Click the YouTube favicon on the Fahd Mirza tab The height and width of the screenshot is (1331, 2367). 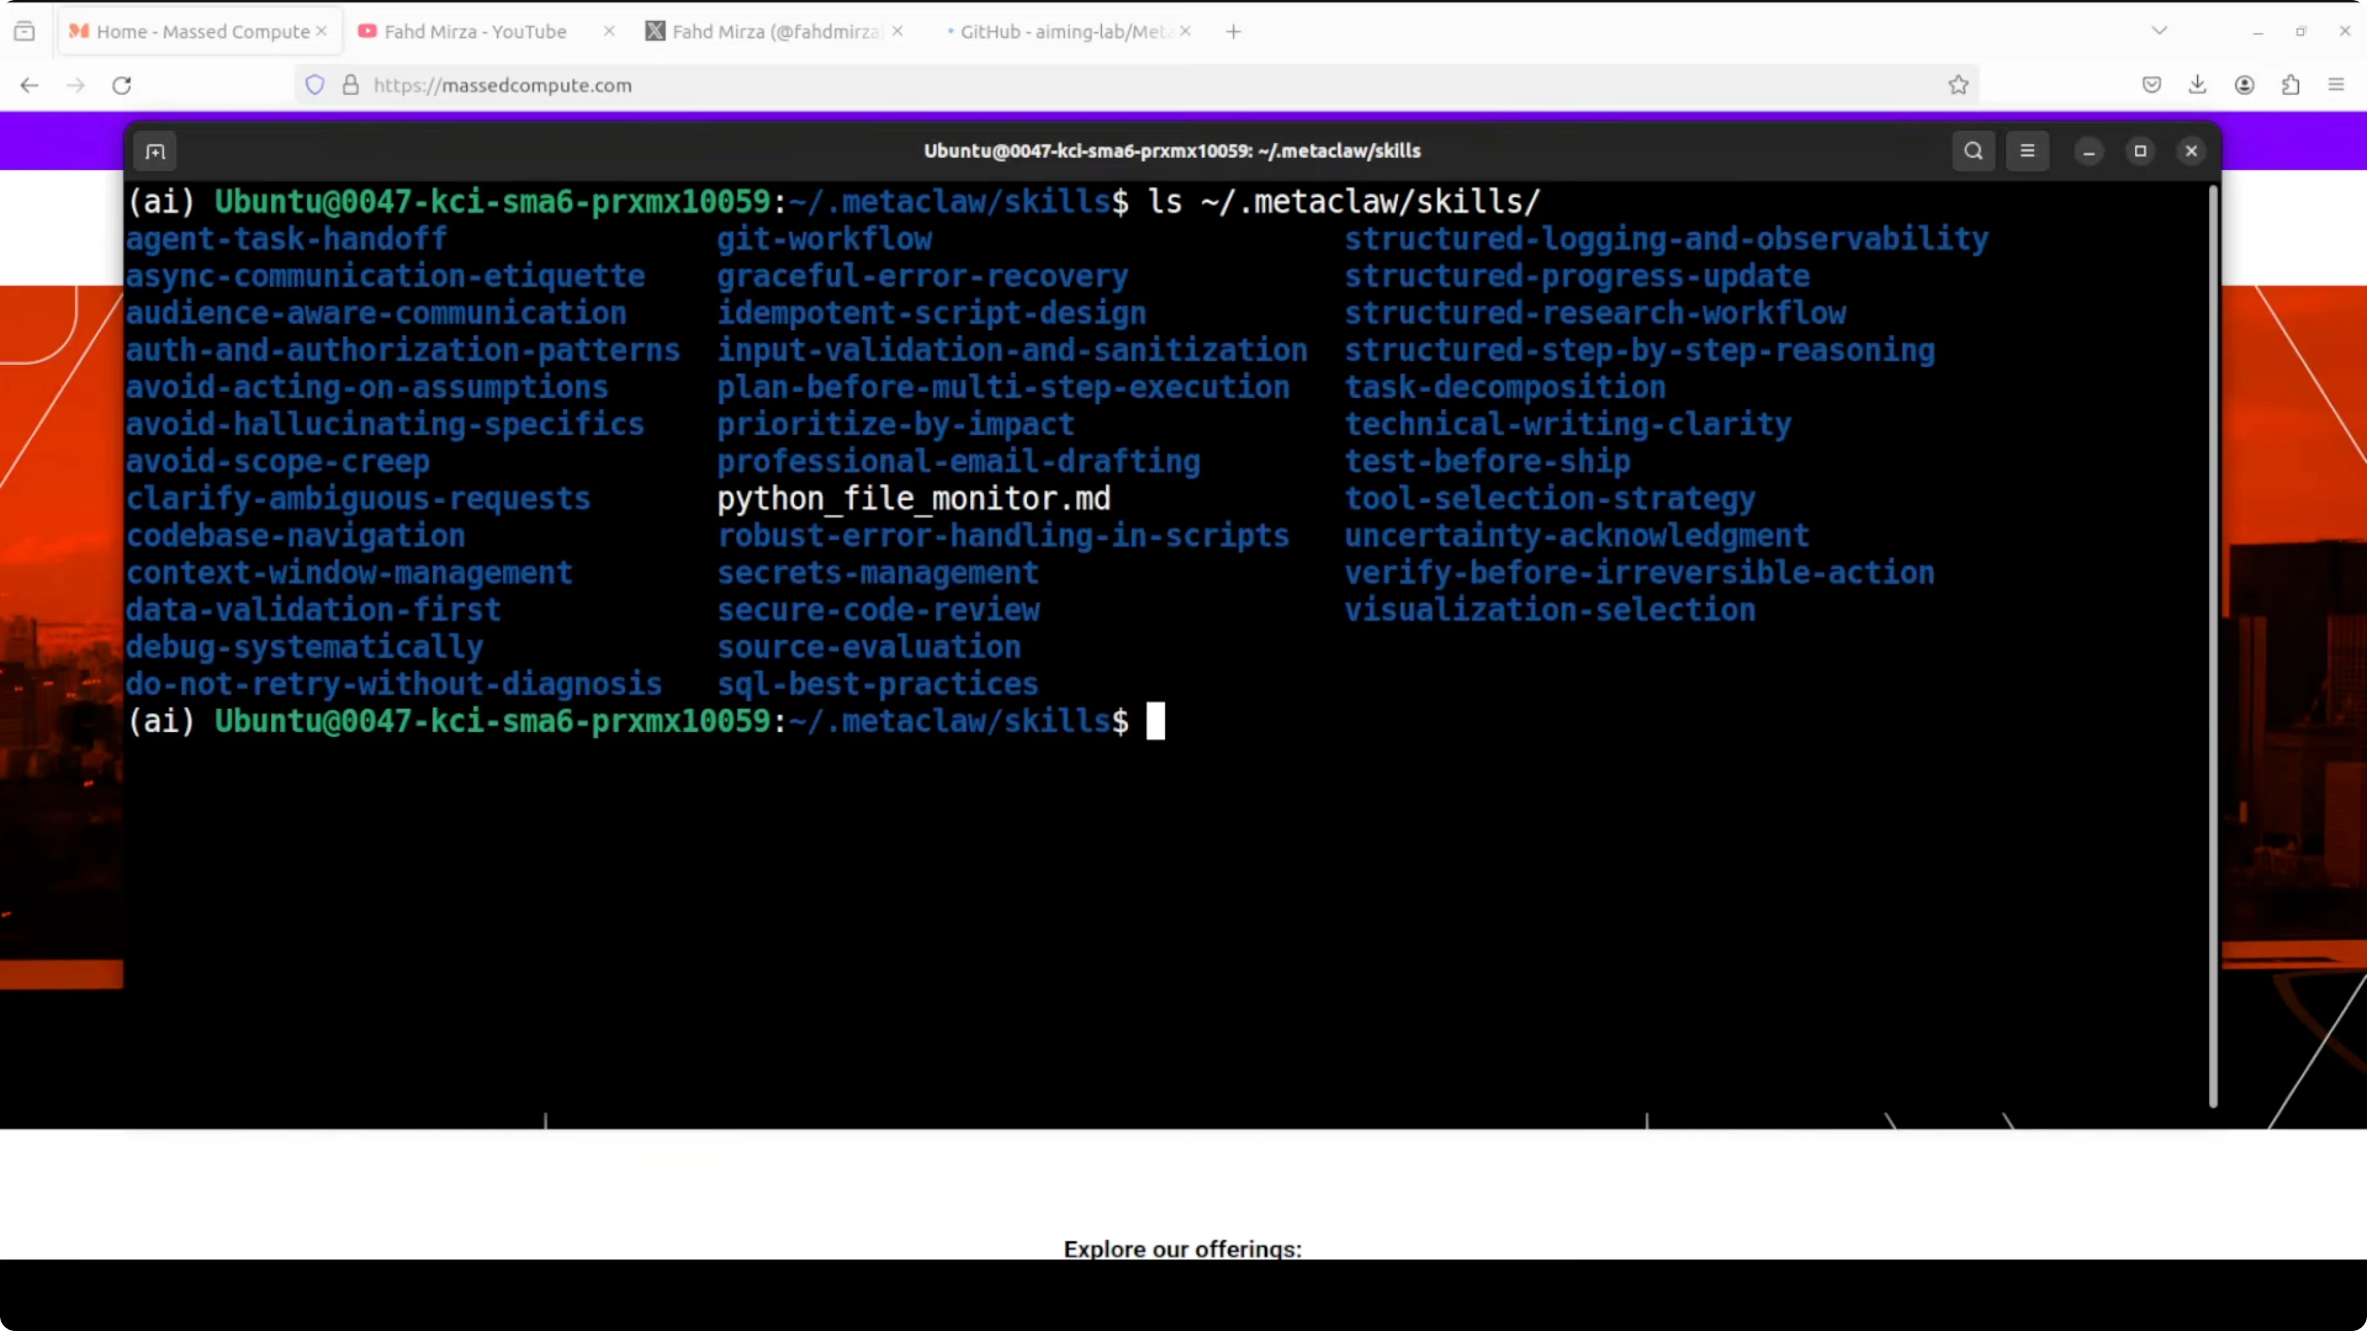coord(367,30)
